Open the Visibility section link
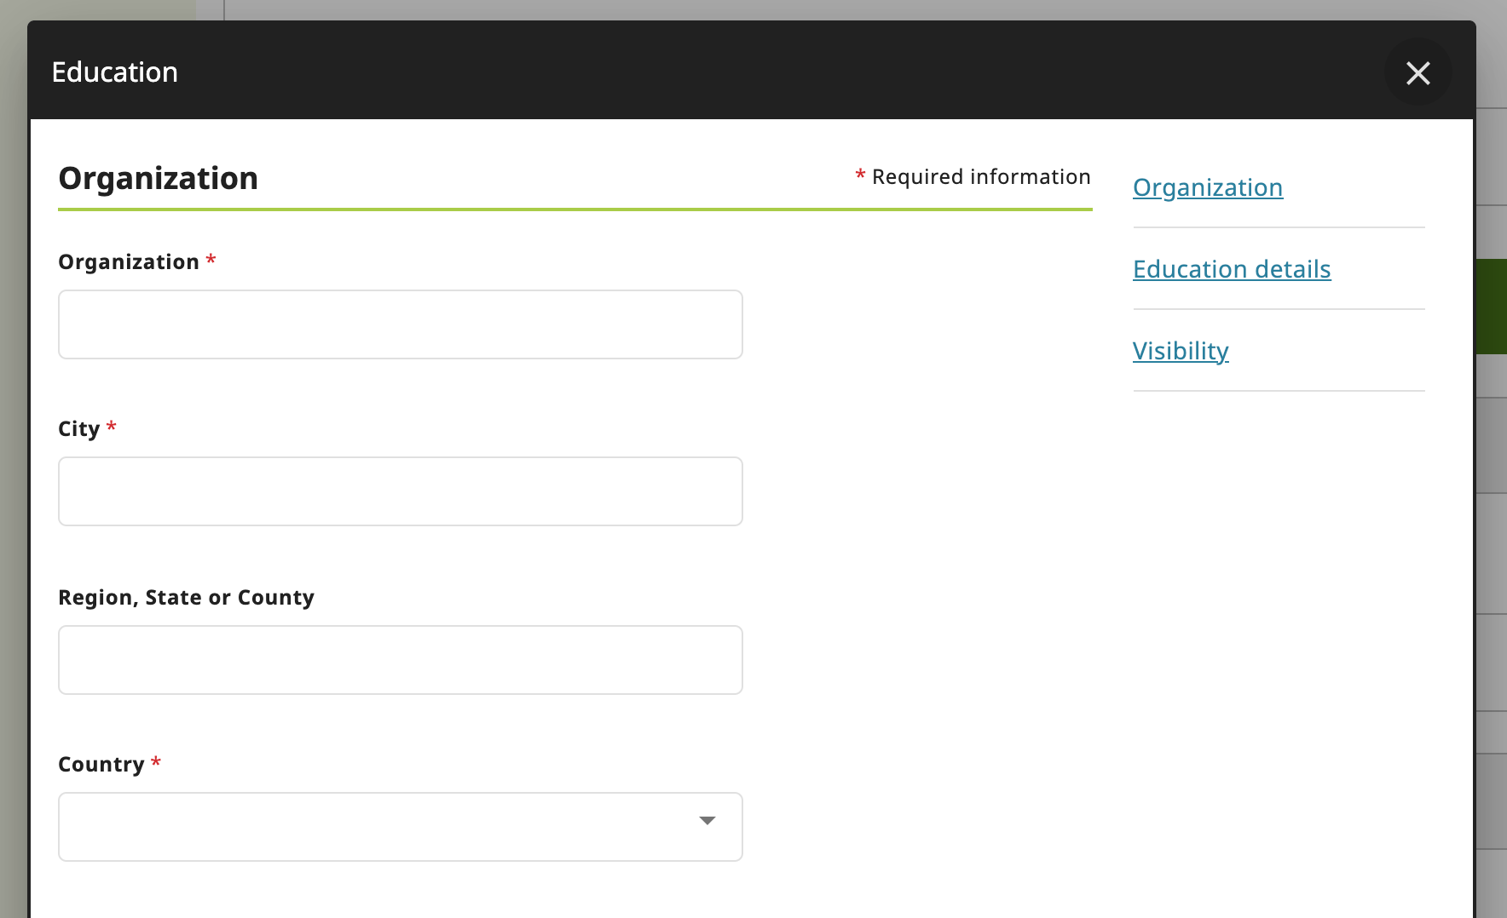 tap(1181, 351)
